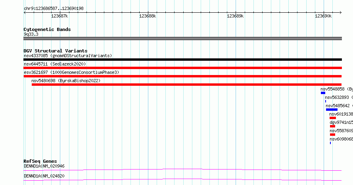The height and width of the screenshot is (185, 353).
Task: Select the DGV Structural Variants track title
Action: tap(56, 51)
